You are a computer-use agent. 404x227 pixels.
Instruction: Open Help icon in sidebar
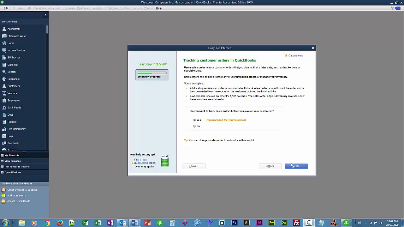4,136
